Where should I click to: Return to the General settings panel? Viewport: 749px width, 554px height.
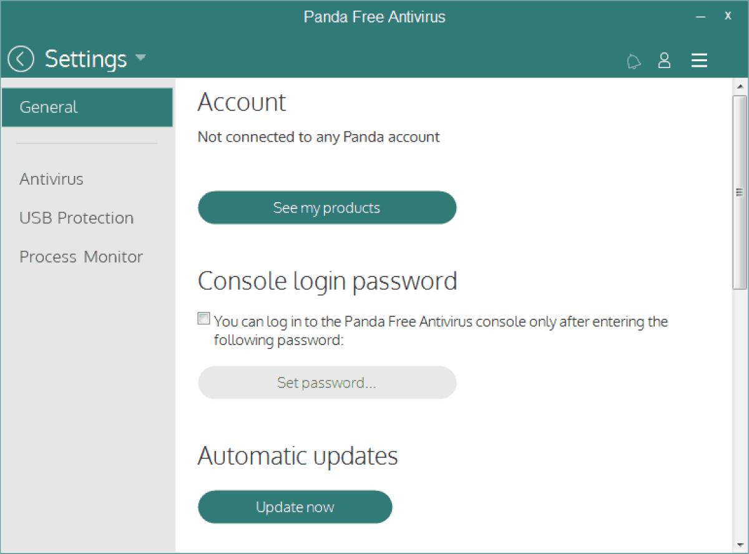pyautogui.click(x=48, y=107)
